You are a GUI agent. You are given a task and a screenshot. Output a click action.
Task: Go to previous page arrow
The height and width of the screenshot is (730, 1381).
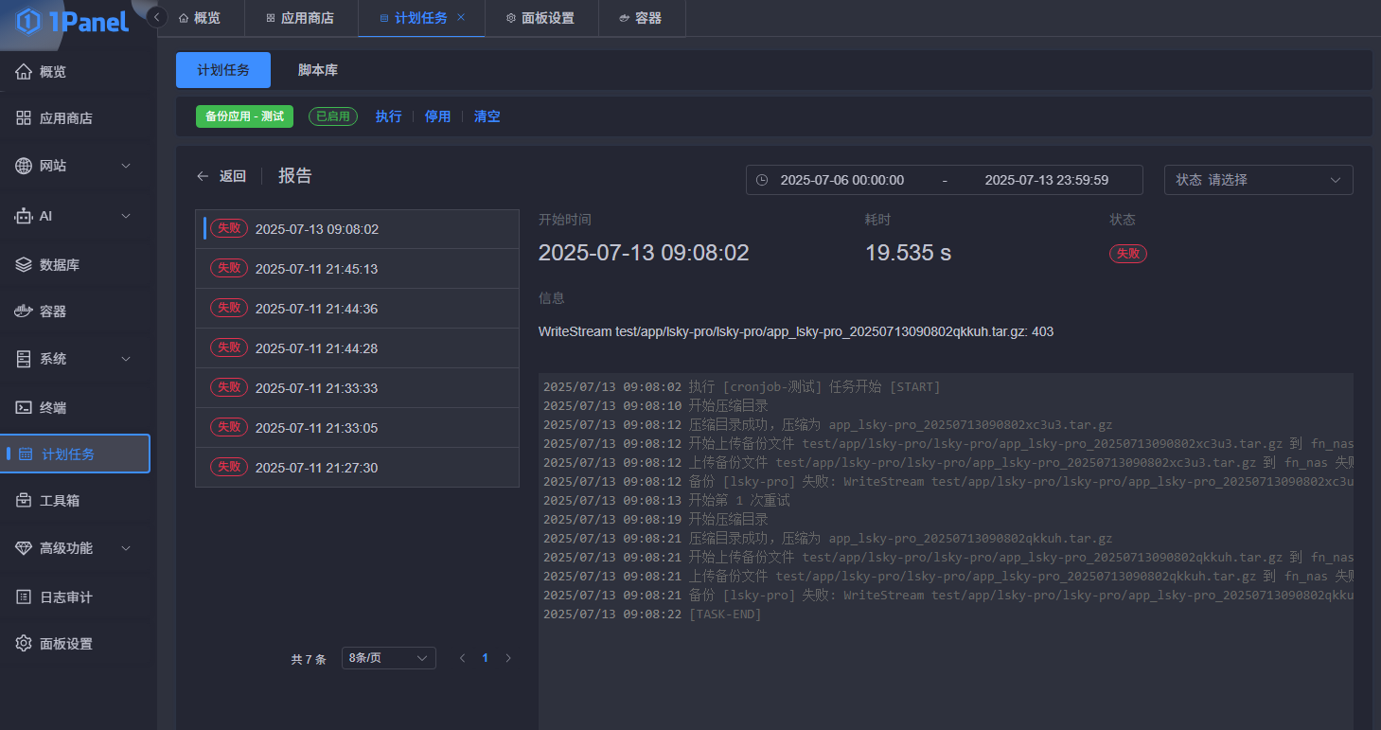(x=463, y=658)
